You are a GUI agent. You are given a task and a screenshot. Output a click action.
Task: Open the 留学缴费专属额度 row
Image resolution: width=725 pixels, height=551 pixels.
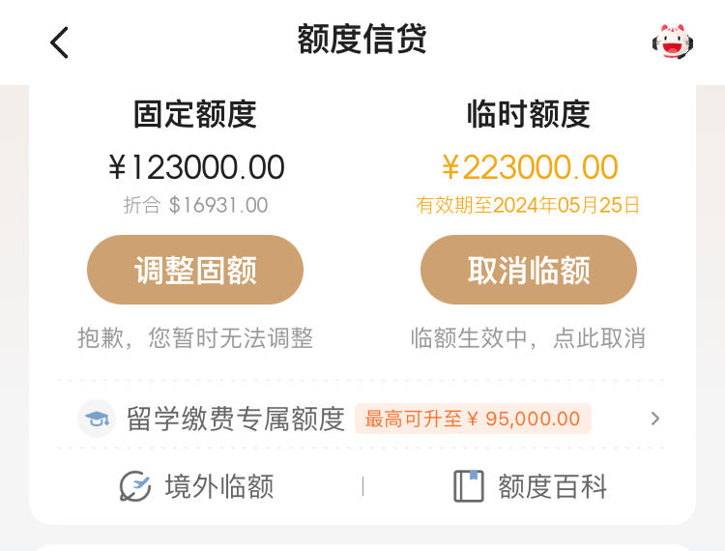coord(362,419)
